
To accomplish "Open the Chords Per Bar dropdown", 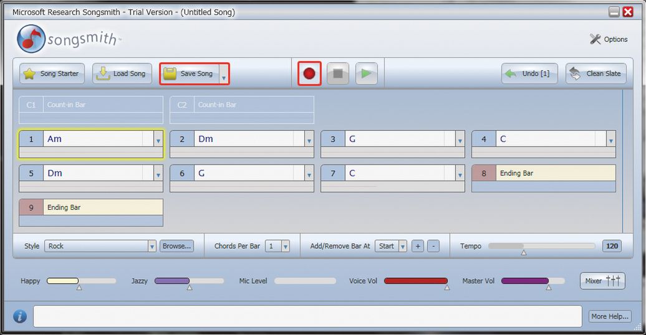I will pos(277,246).
